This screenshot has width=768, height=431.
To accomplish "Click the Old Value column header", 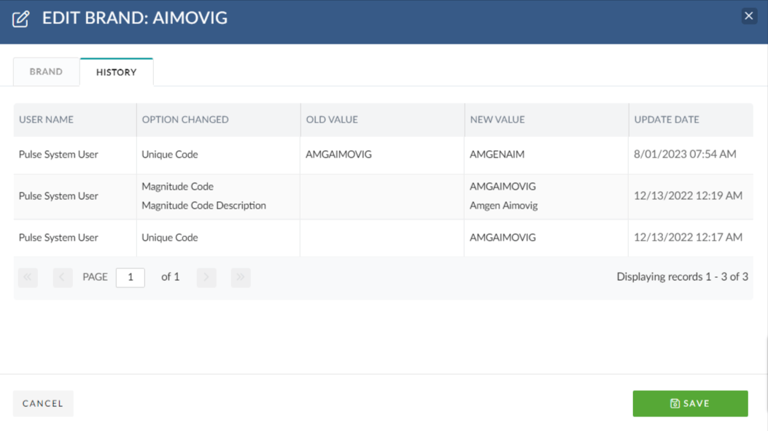I will coord(382,120).
